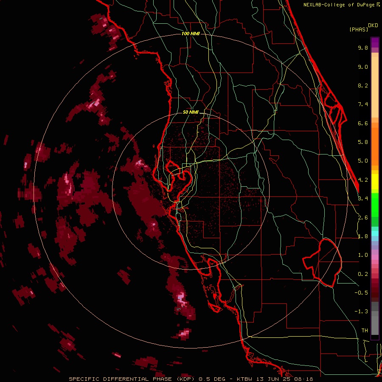
Task: Click the bright green segment of color bar
Action: [375, 205]
